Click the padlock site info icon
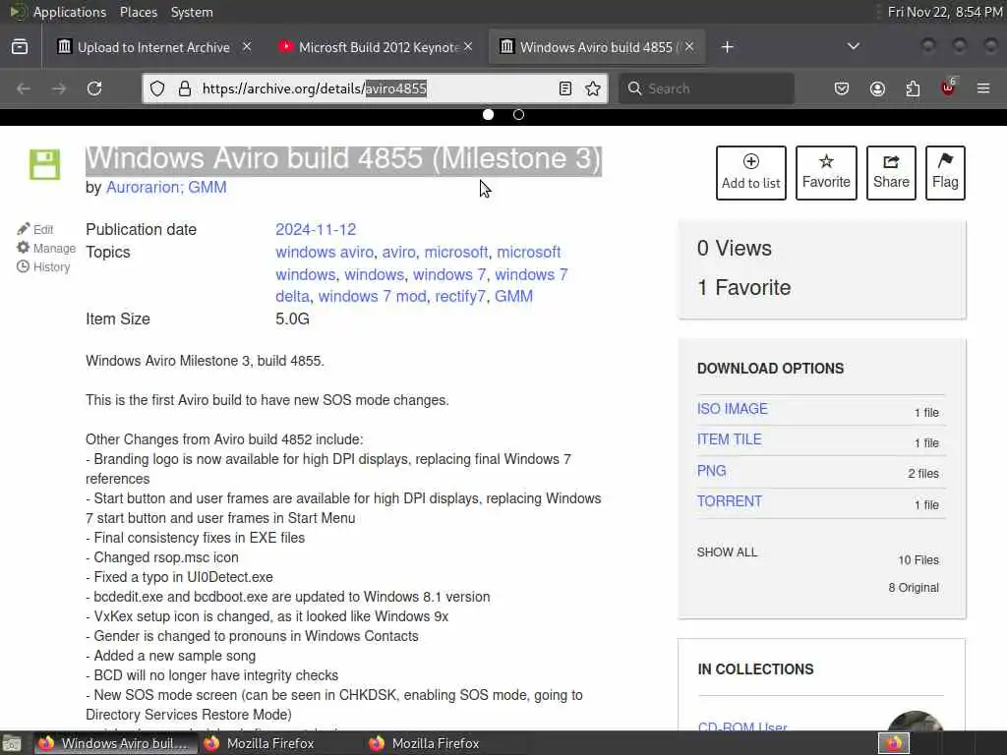The height and width of the screenshot is (755, 1007). pos(185,88)
